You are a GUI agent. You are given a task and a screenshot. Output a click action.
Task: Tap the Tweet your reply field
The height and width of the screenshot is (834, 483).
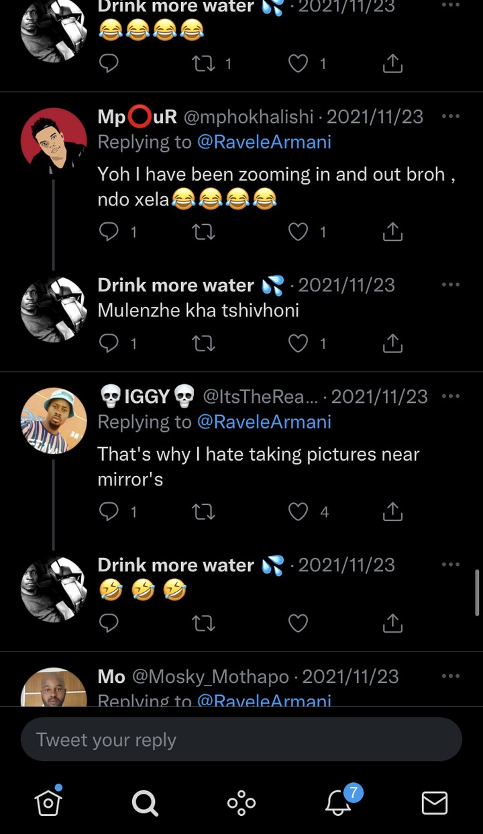[241, 739]
